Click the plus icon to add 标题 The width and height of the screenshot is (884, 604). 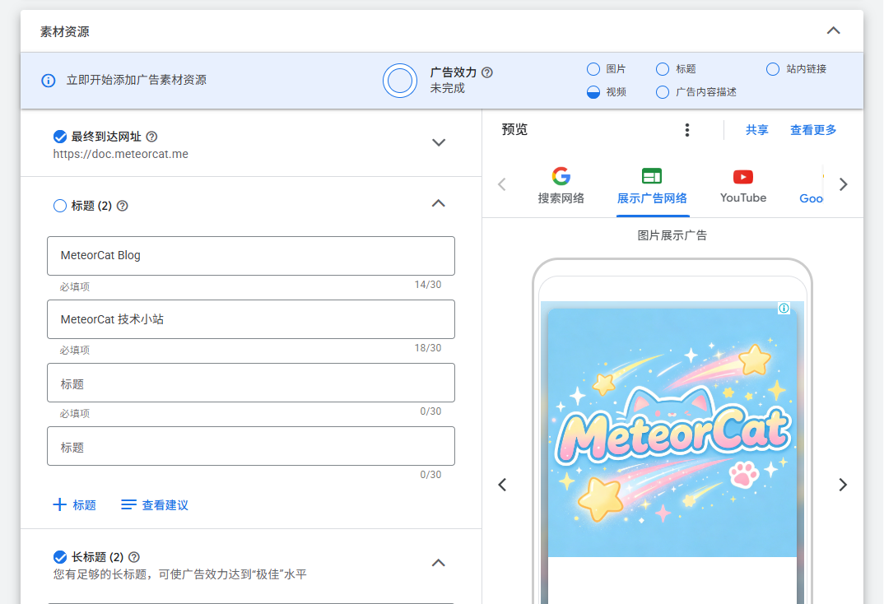(x=60, y=504)
